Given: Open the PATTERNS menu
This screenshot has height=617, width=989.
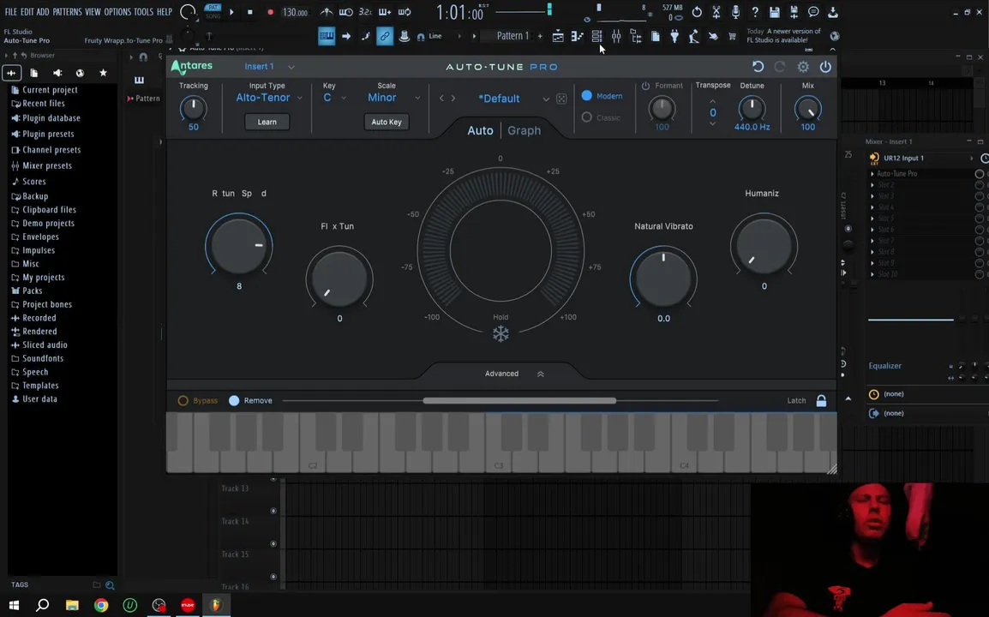Looking at the screenshot, I should click(67, 12).
